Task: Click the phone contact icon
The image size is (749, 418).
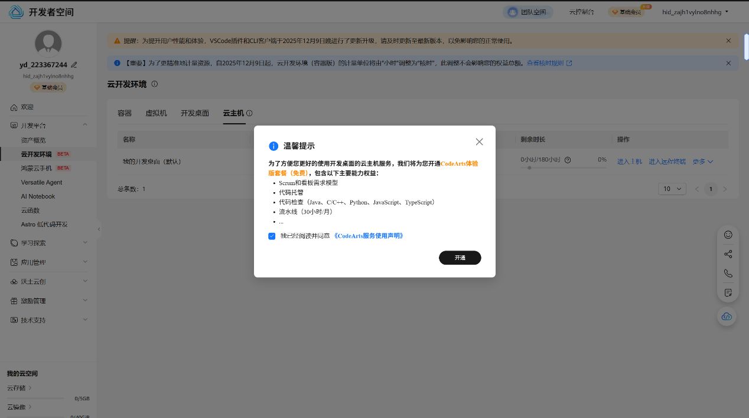Action: (x=728, y=274)
